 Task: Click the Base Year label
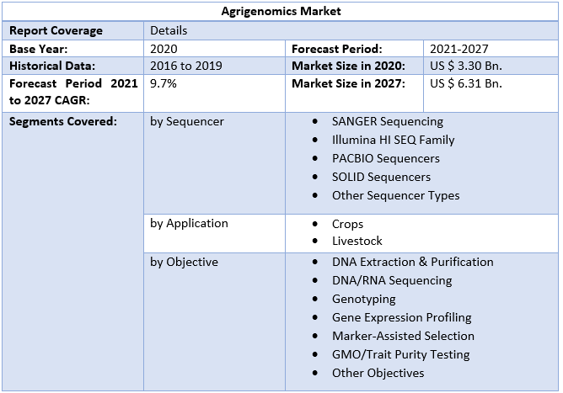[38, 49]
